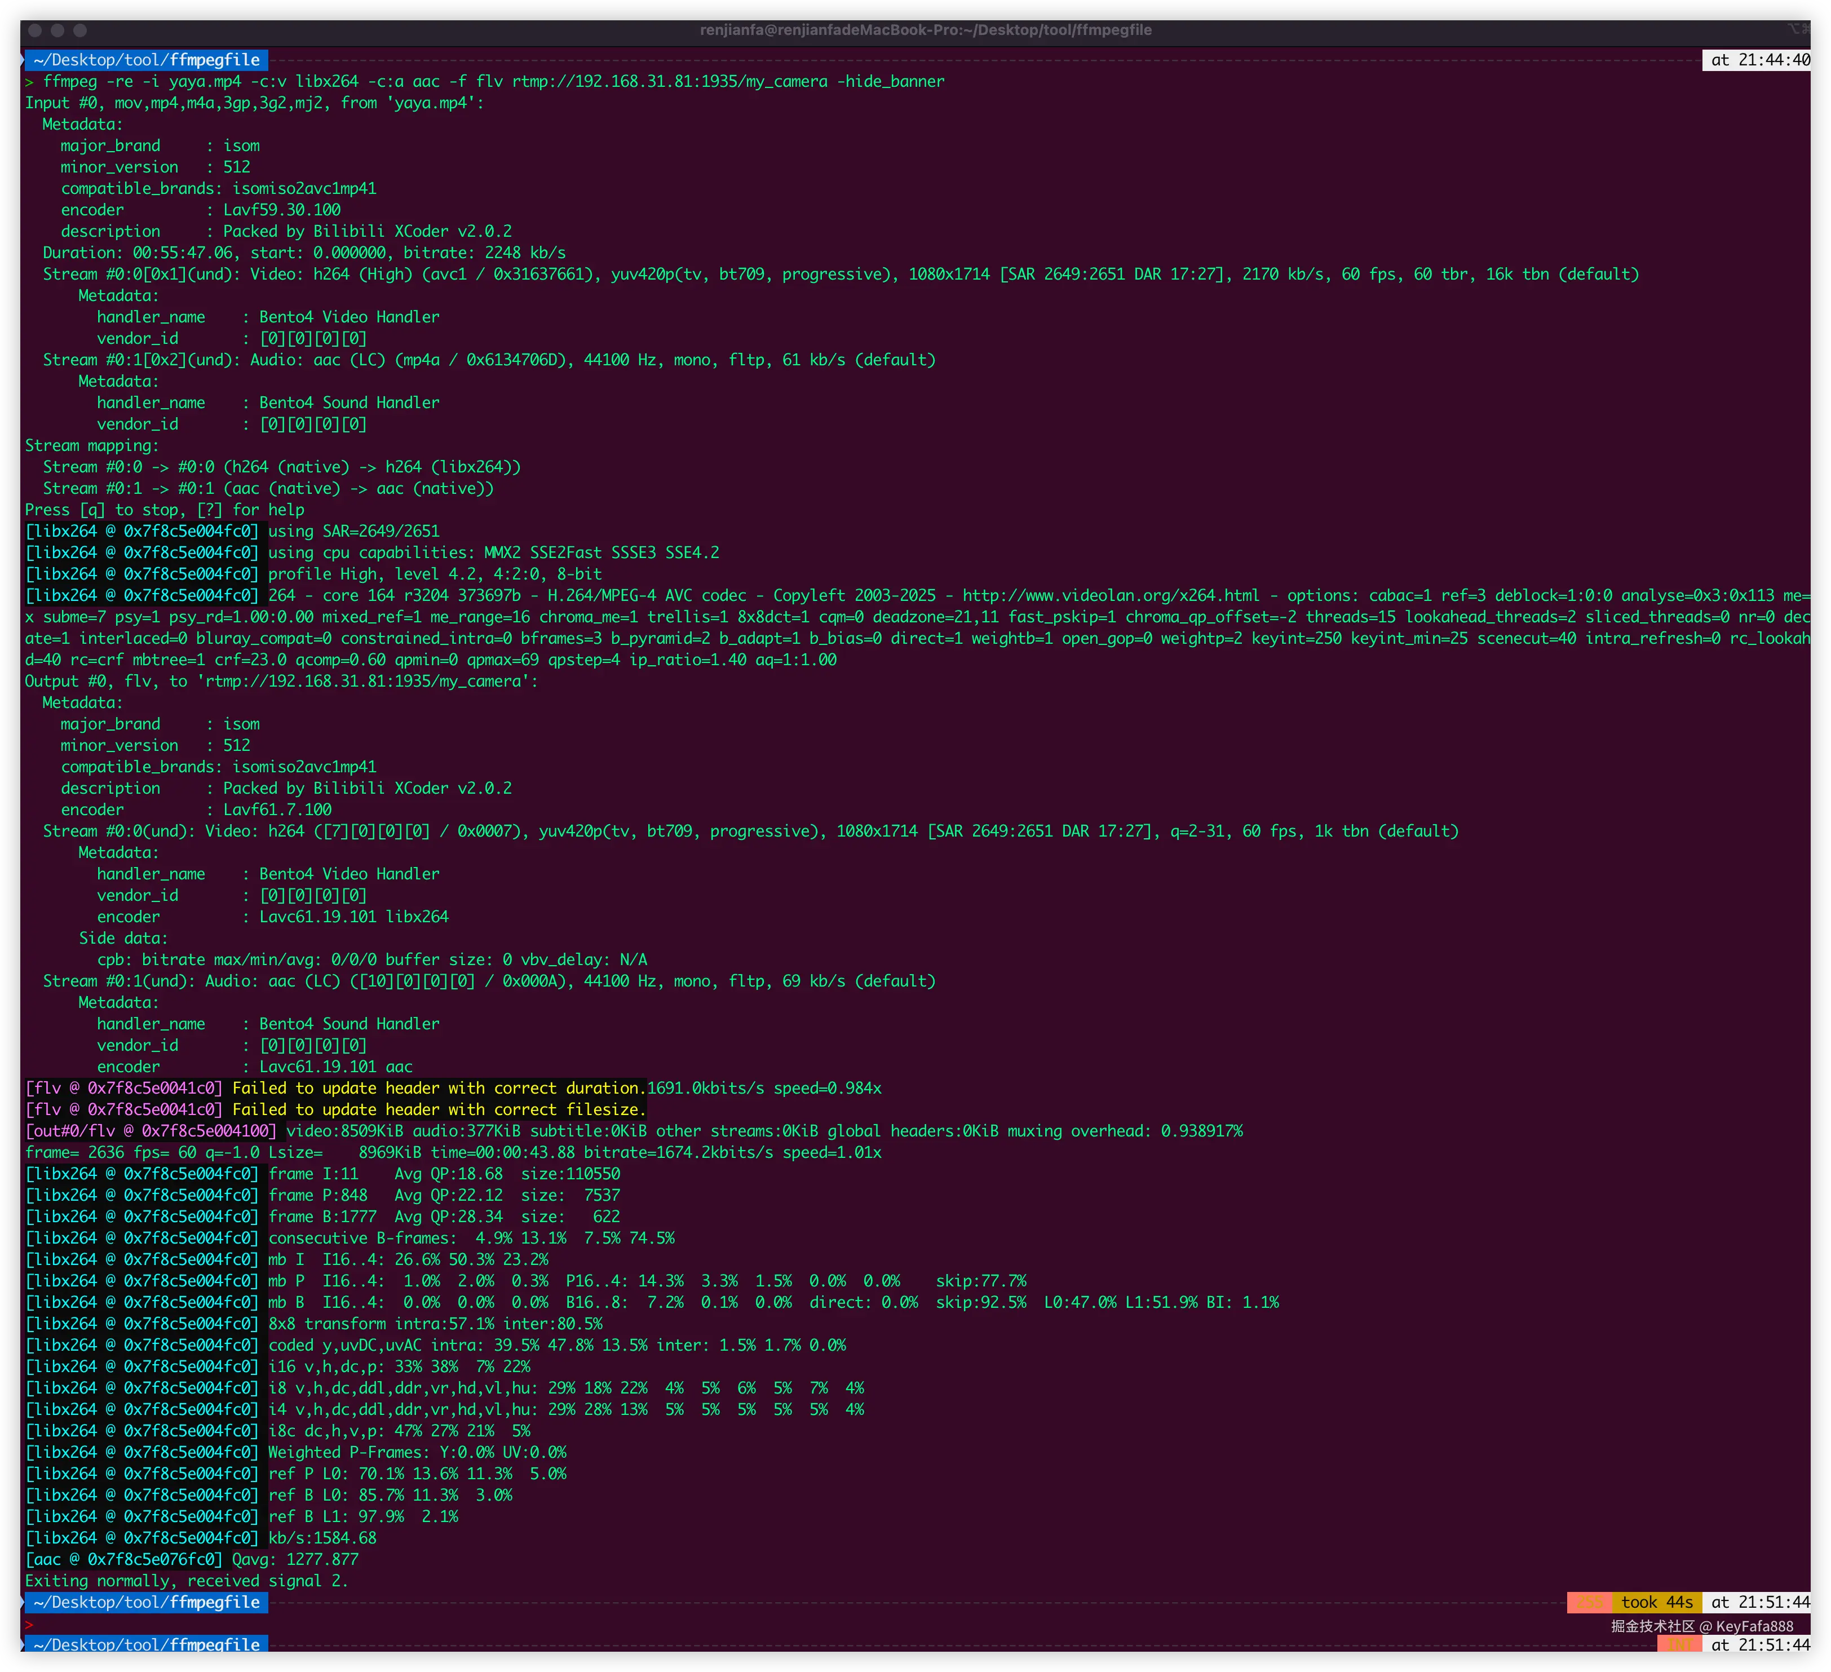Image resolution: width=1831 pixels, height=1672 pixels.
Task: Click the bottom ~/Desktop/tool/ffmpegfile prompt segment
Action: pyautogui.click(x=146, y=1645)
